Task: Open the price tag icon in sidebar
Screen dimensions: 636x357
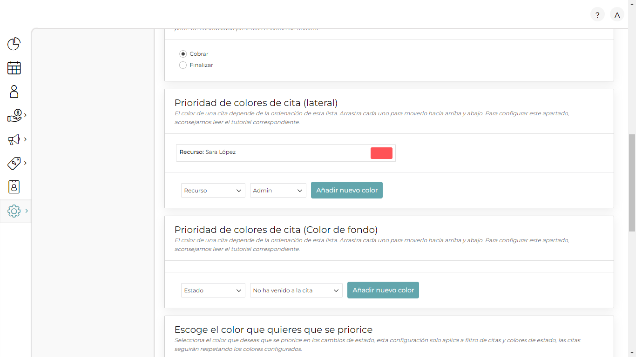Action: [14, 163]
